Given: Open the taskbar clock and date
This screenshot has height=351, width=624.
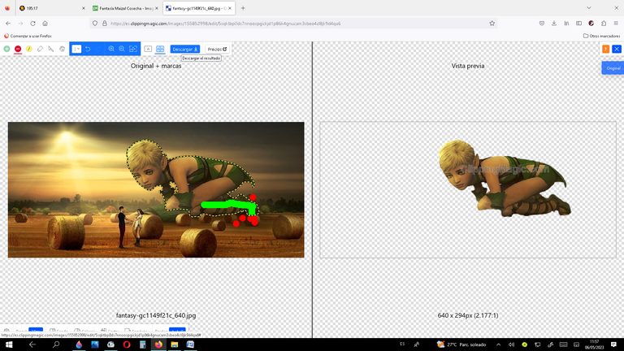Looking at the screenshot, I should coord(594,344).
